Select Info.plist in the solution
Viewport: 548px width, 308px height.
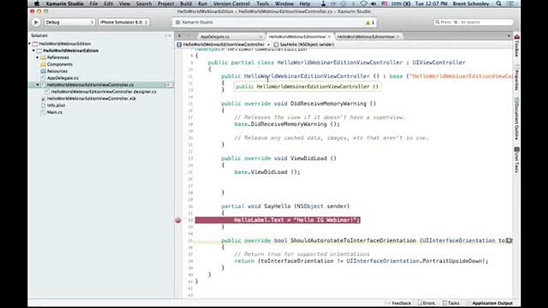(56, 105)
